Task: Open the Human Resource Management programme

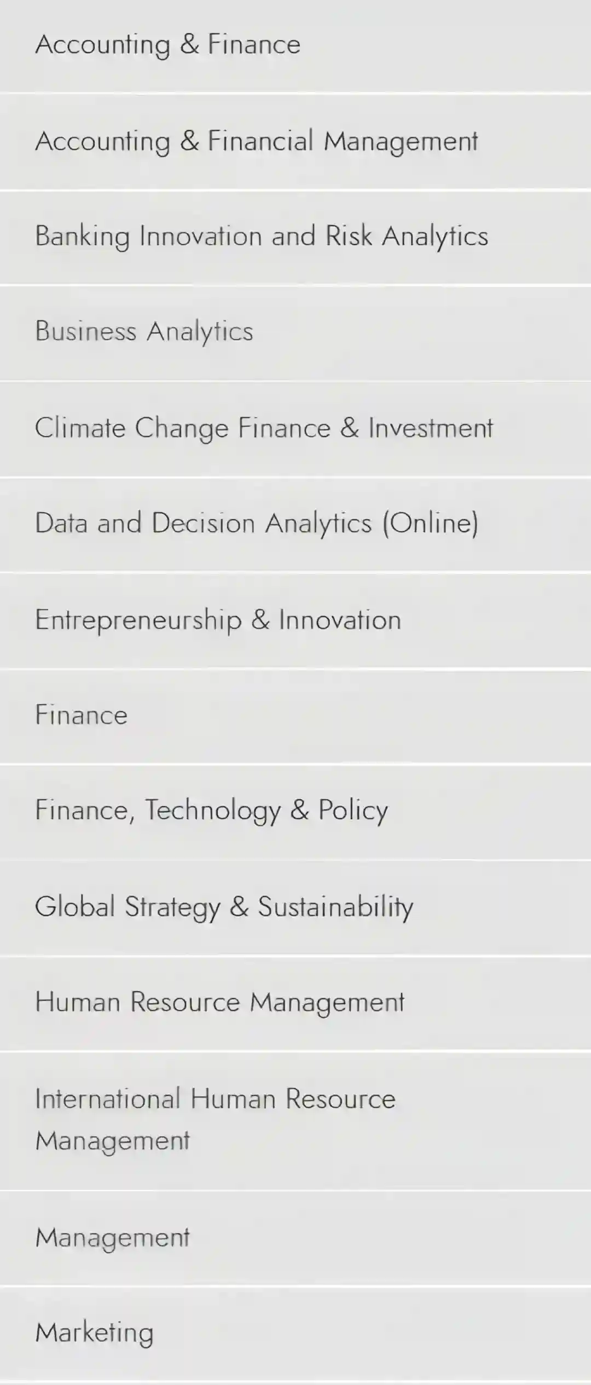Action: [x=219, y=1002]
